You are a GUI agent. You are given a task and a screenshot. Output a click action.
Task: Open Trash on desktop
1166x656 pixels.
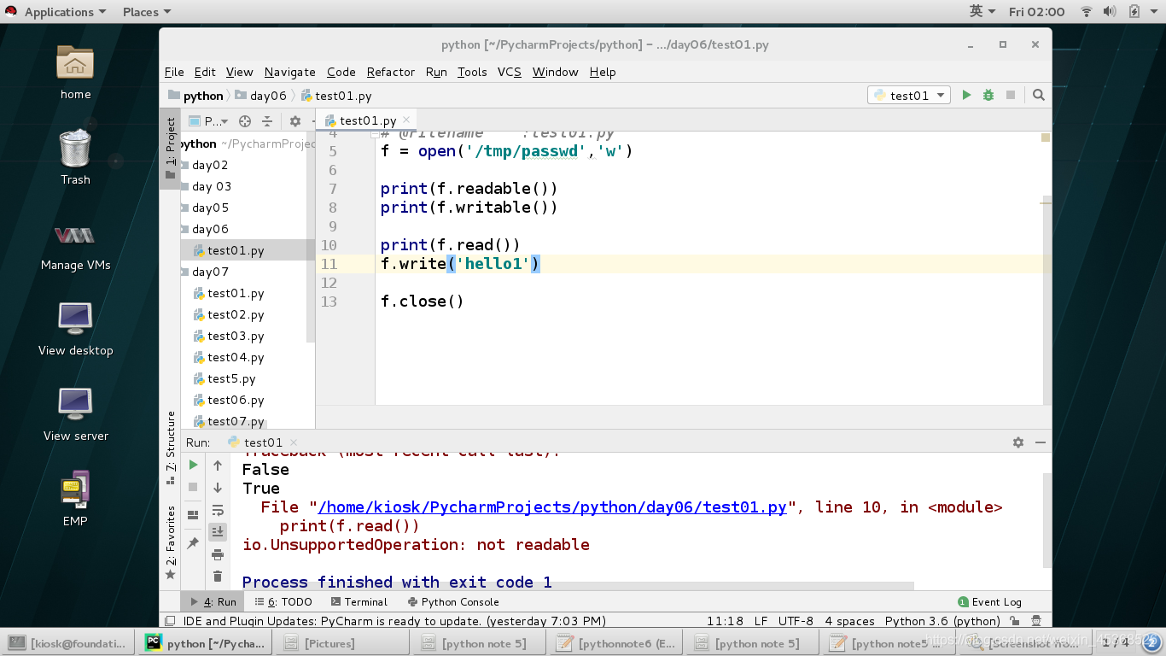(x=75, y=156)
